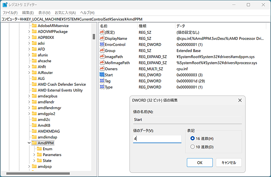Open the ヘルプ(H) menu
The width and height of the screenshot is (271, 177).
[87, 12]
